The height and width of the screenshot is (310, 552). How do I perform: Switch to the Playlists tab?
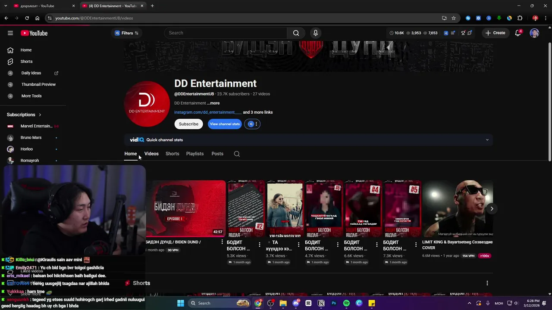pyautogui.click(x=195, y=154)
